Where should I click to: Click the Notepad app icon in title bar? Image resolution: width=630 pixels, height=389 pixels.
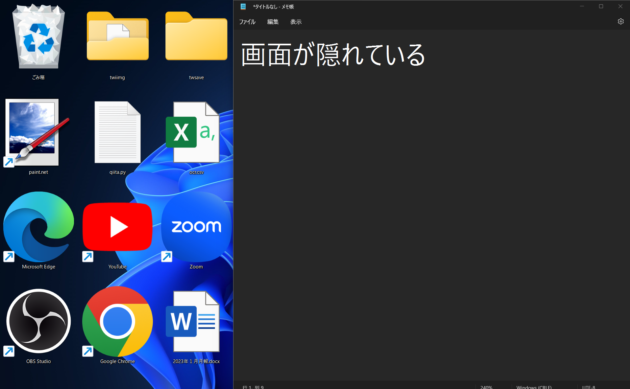coord(243,7)
